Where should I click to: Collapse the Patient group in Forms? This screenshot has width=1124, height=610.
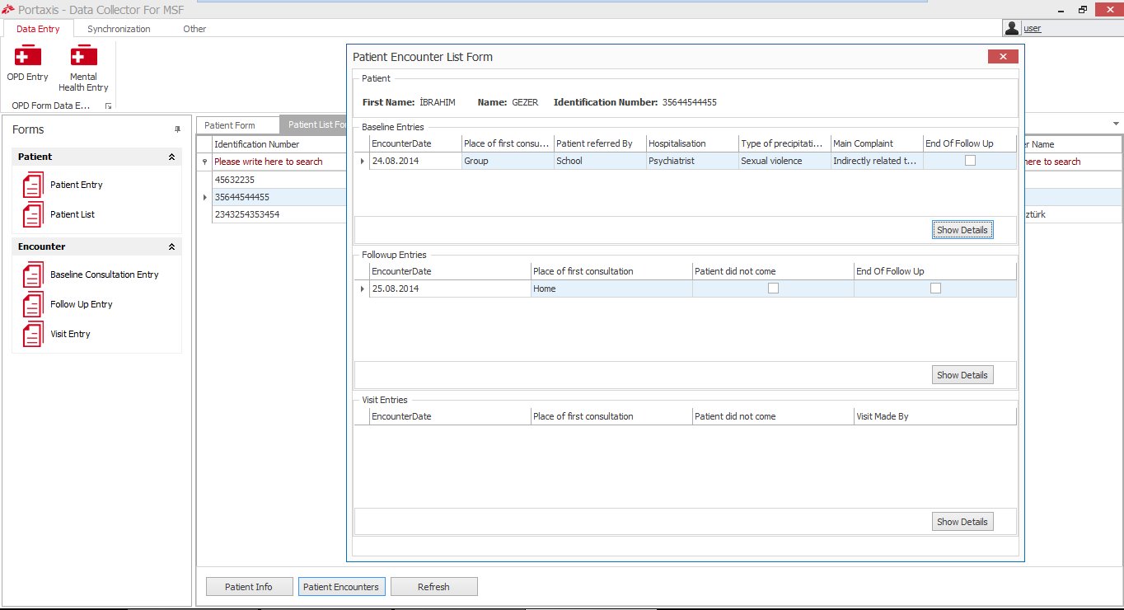click(171, 157)
